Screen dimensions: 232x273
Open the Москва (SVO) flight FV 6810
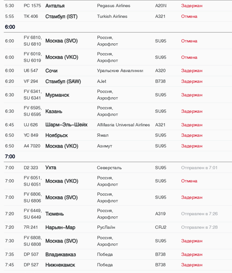118,41
